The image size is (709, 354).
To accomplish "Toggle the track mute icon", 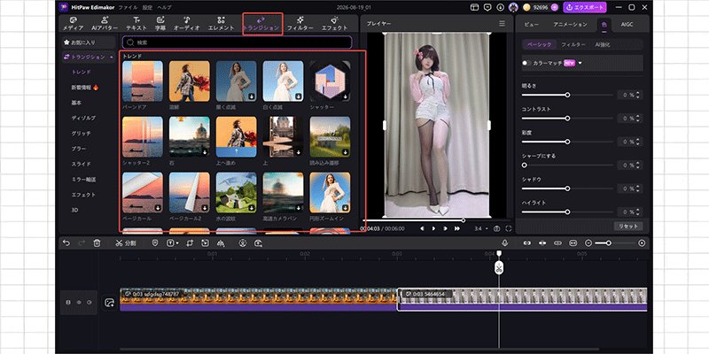I will click(90, 303).
